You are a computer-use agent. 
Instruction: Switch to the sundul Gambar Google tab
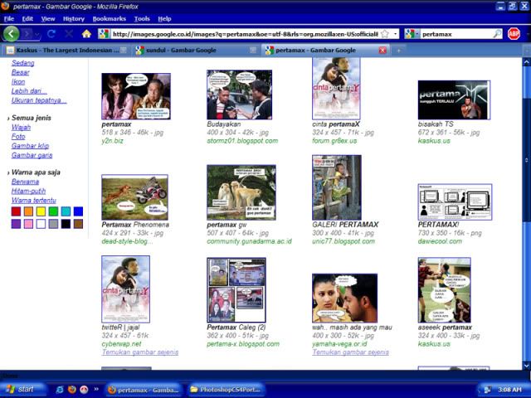click(x=195, y=50)
